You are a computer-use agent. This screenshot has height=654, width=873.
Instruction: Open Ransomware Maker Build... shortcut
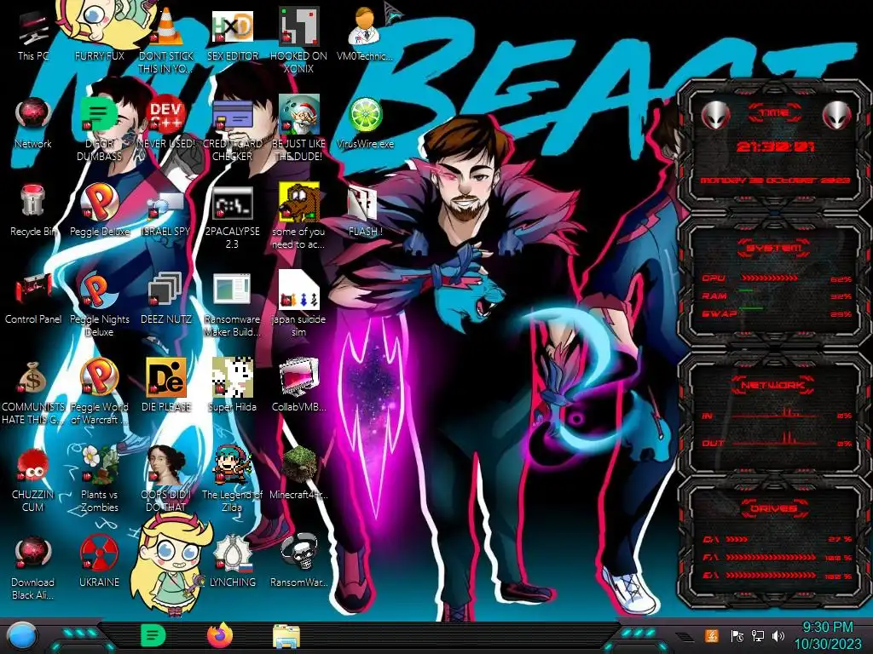(232, 305)
